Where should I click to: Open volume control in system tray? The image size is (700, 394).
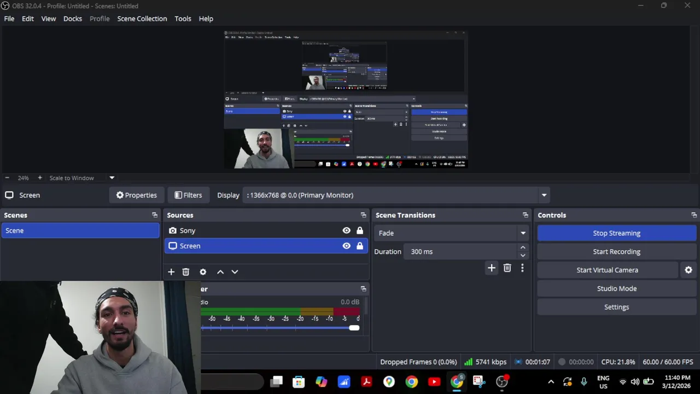pyautogui.click(x=635, y=381)
